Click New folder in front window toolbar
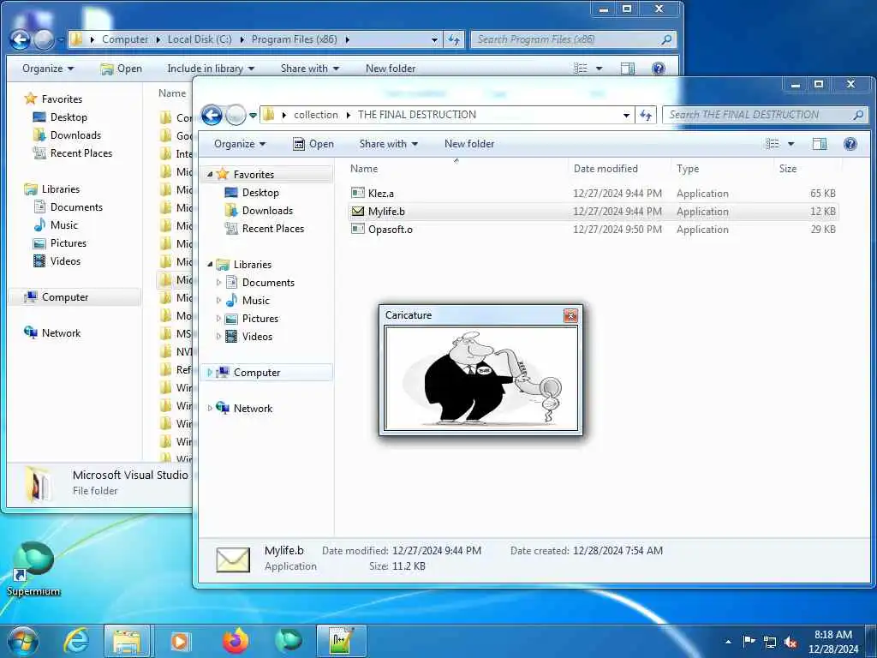Viewport: 877px width, 658px height. 469,144
